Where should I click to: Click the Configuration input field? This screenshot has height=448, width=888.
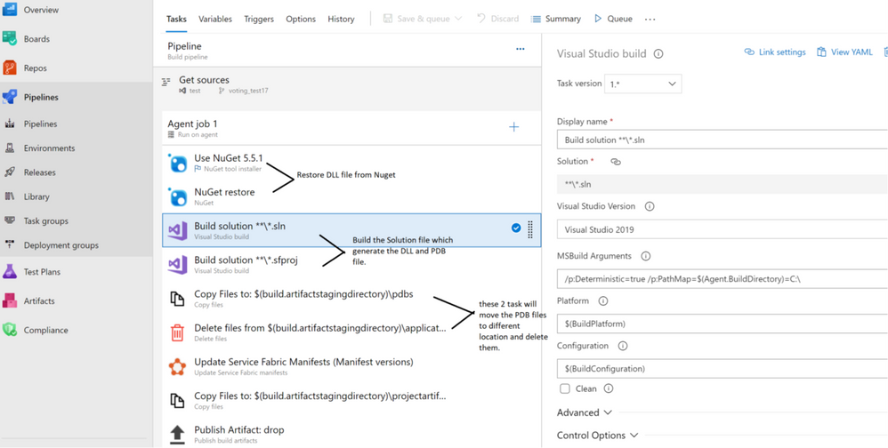pos(723,369)
